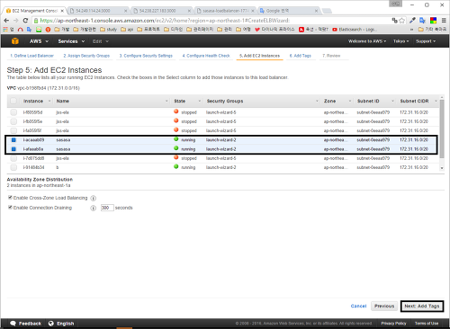Click the Previous button

[384, 306]
